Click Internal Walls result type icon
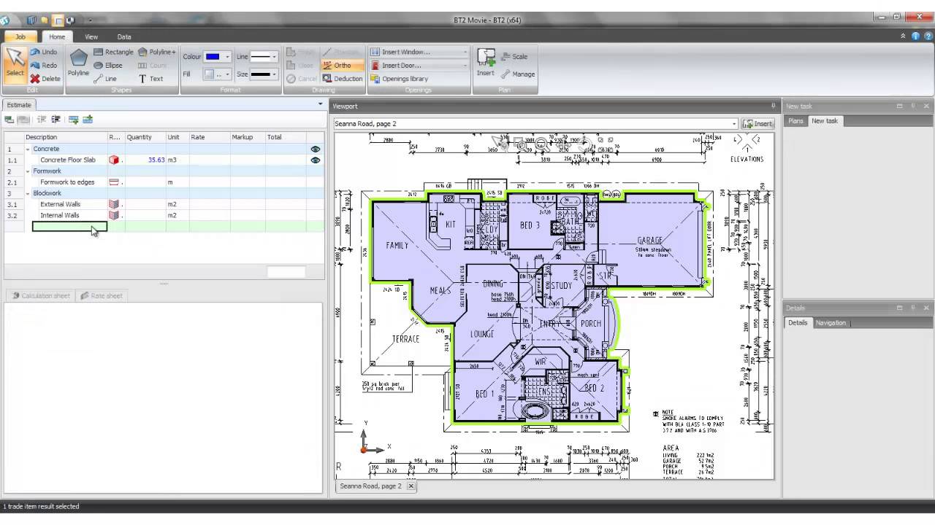This screenshot has height=525, width=935. [x=113, y=215]
